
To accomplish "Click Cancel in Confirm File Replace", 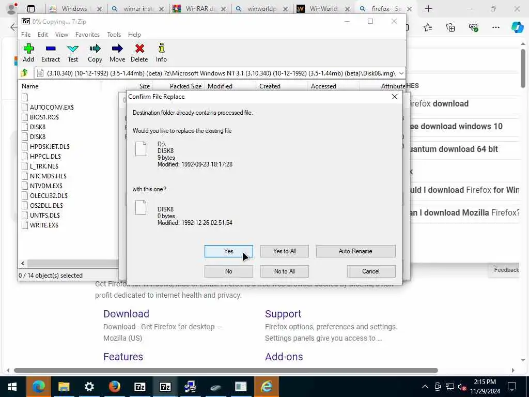I will pos(371,271).
